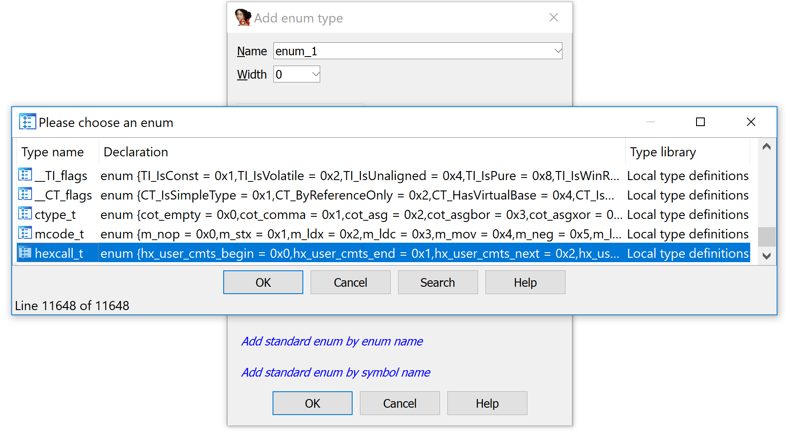Close the Please choose an enum window

751,122
